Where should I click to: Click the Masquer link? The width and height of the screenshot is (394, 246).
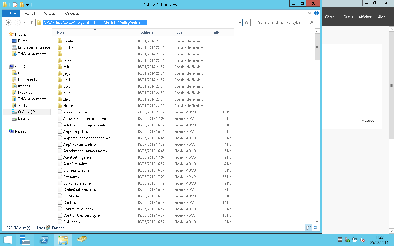368,121
